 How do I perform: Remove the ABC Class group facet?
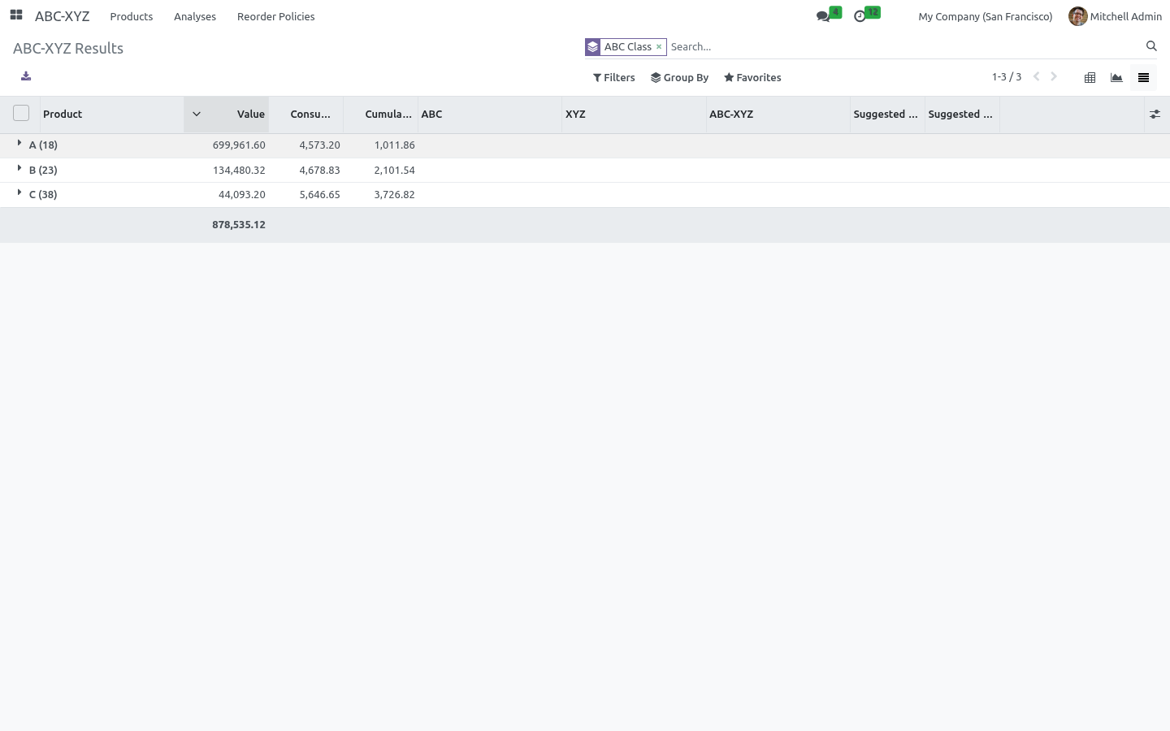[x=659, y=47]
